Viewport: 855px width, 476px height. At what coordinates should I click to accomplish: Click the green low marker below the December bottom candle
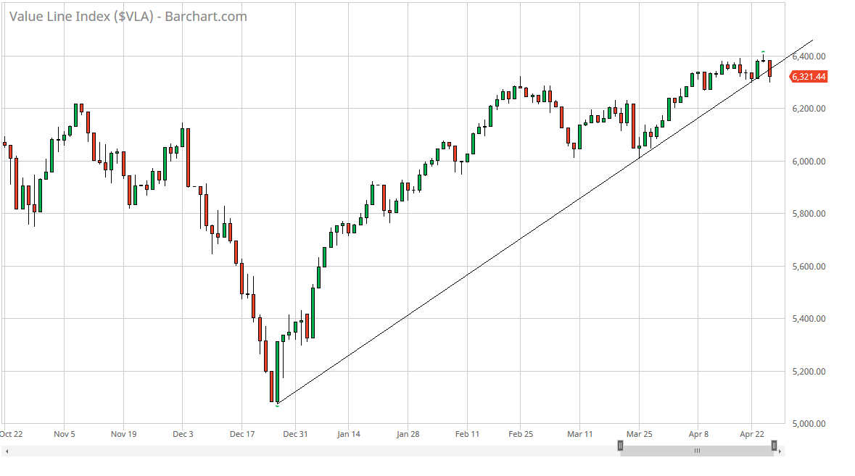click(277, 406)
